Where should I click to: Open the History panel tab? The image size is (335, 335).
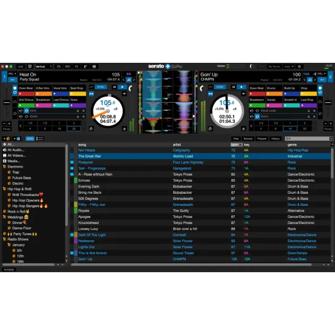[x=275, y=139]
